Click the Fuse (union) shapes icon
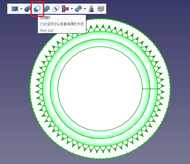Viewport: 190px width, 164px height. coord(47,9)
